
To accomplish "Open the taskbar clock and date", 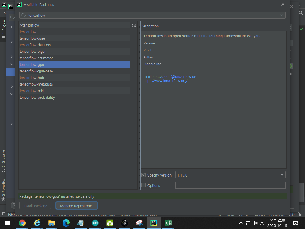I will click(x=277, y=223).
